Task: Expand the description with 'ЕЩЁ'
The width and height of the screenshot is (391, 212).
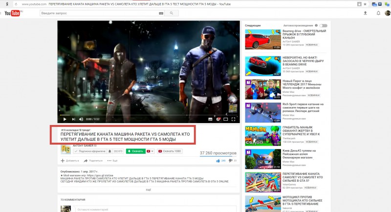Action: point(149,190)
